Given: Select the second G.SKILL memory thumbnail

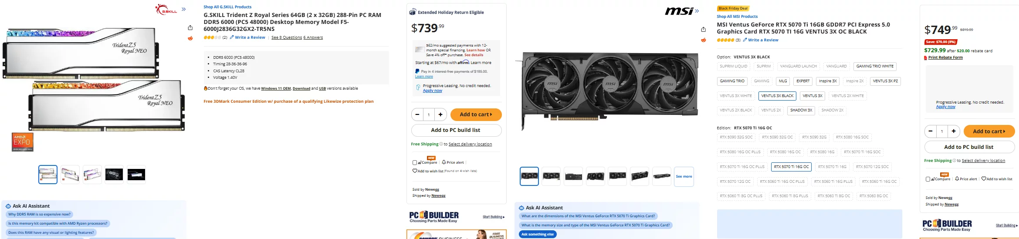Looking at the screenshot, I should (70, 175).
